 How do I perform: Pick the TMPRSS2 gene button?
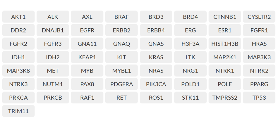click(x=225, y=98)
